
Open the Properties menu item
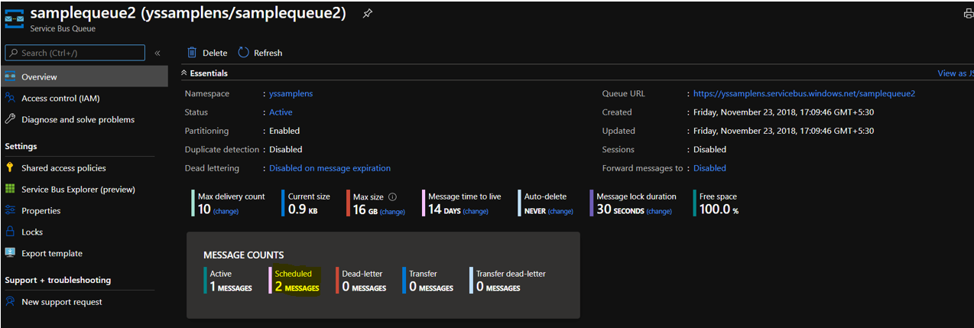tap(41, 211)
